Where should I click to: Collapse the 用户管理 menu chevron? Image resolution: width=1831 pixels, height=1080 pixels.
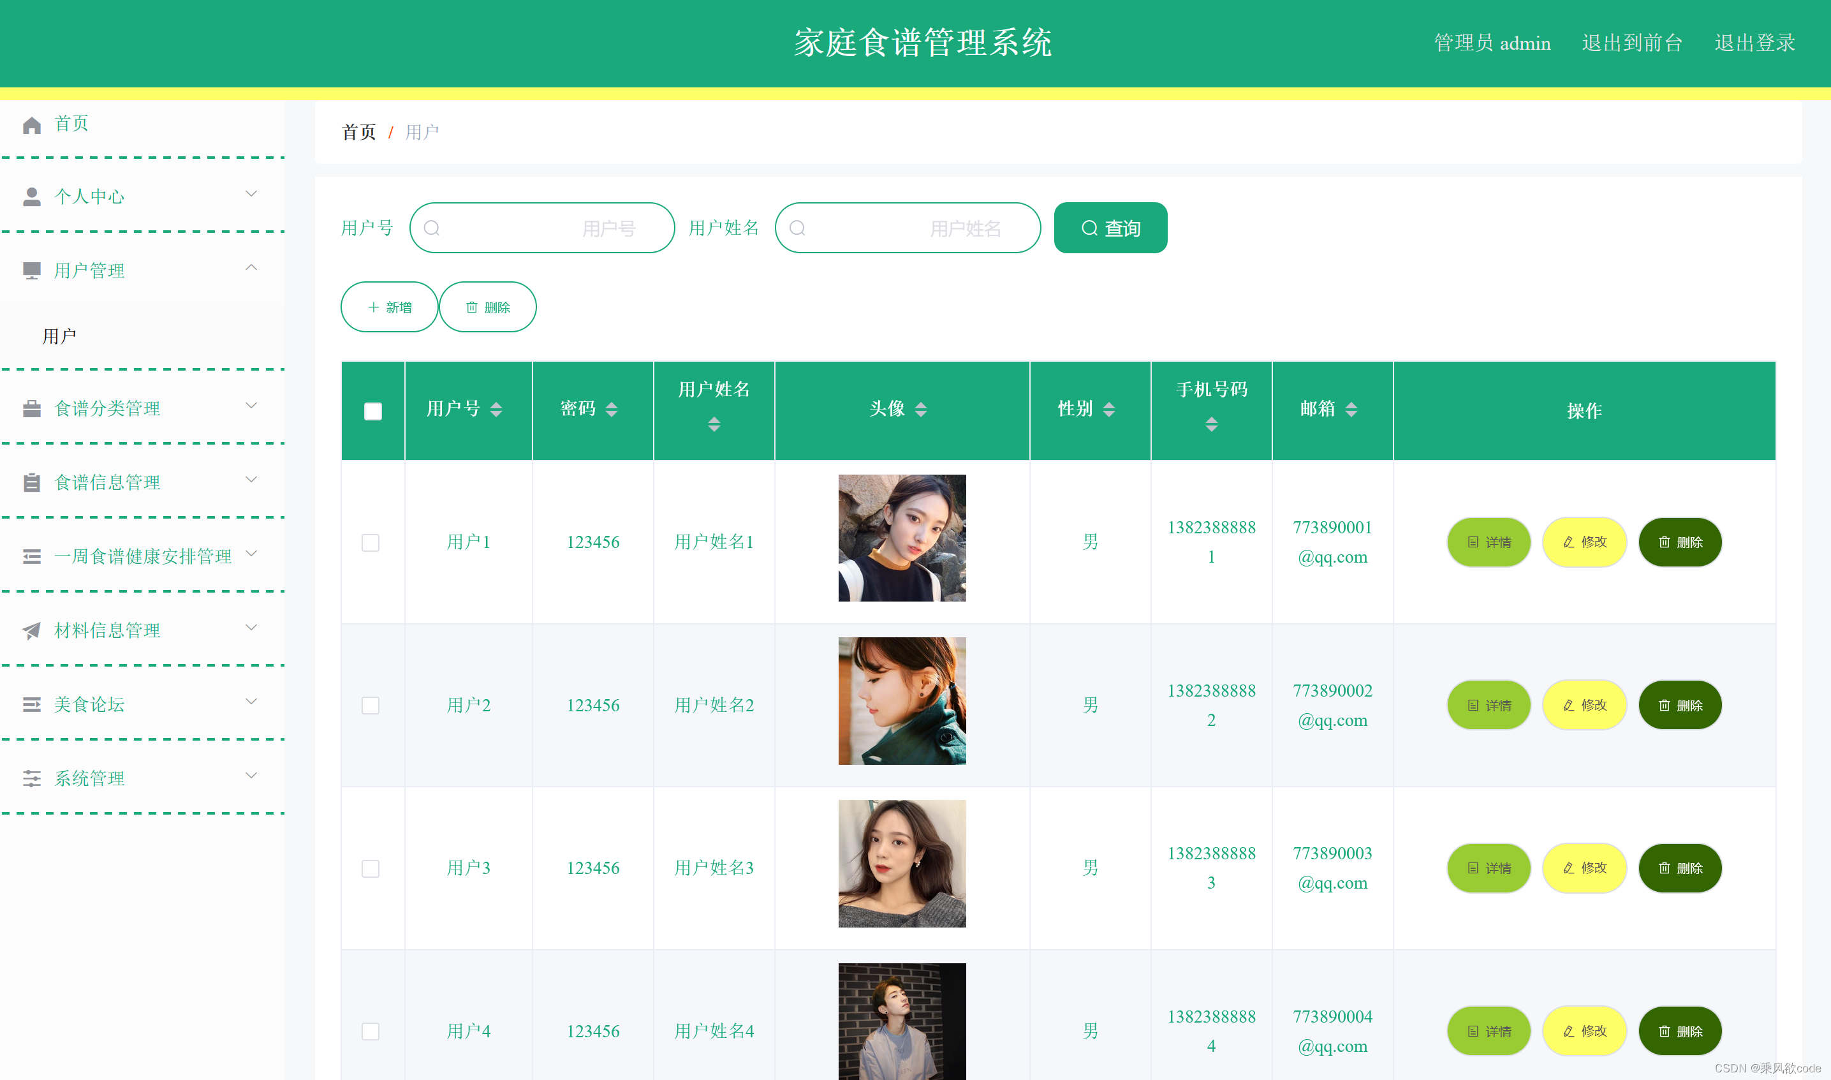pyautogui.click(x=251, y=268)
